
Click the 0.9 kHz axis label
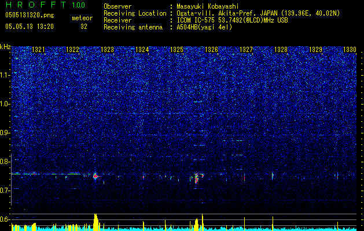coord(5,133)
